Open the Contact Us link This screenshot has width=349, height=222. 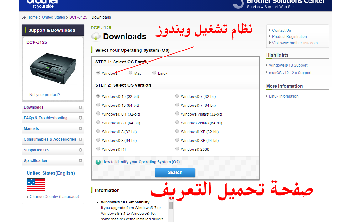pyautogui.click(x=281, y=30)
